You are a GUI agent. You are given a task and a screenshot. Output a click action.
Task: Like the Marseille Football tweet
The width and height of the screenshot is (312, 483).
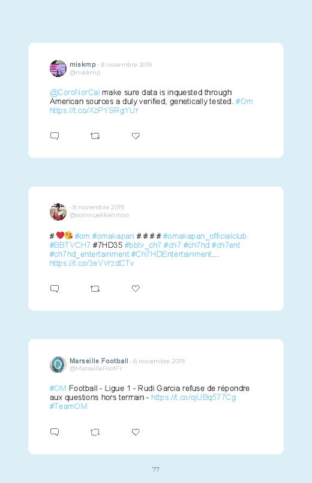[x=136, y=432]
